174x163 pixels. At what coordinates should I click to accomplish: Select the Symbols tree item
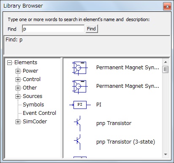point(33,105)
